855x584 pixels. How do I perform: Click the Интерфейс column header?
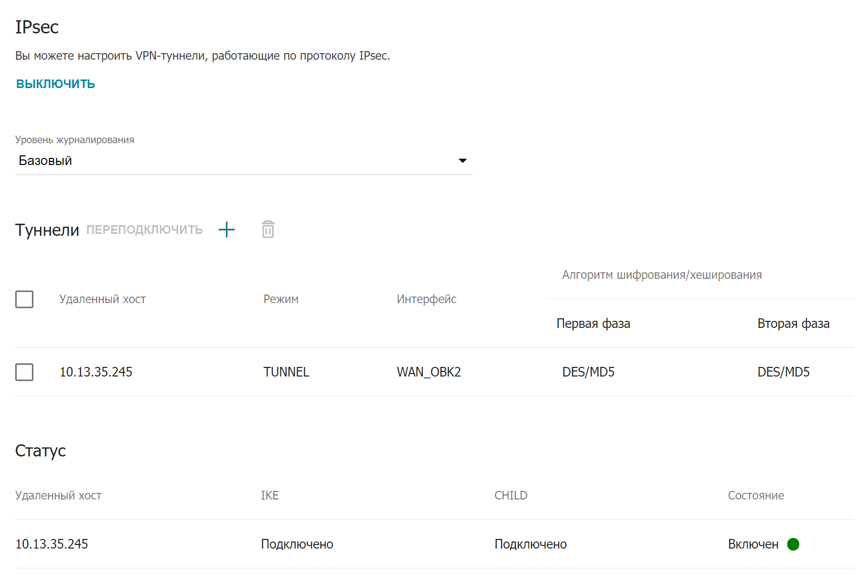click(426, 299)
